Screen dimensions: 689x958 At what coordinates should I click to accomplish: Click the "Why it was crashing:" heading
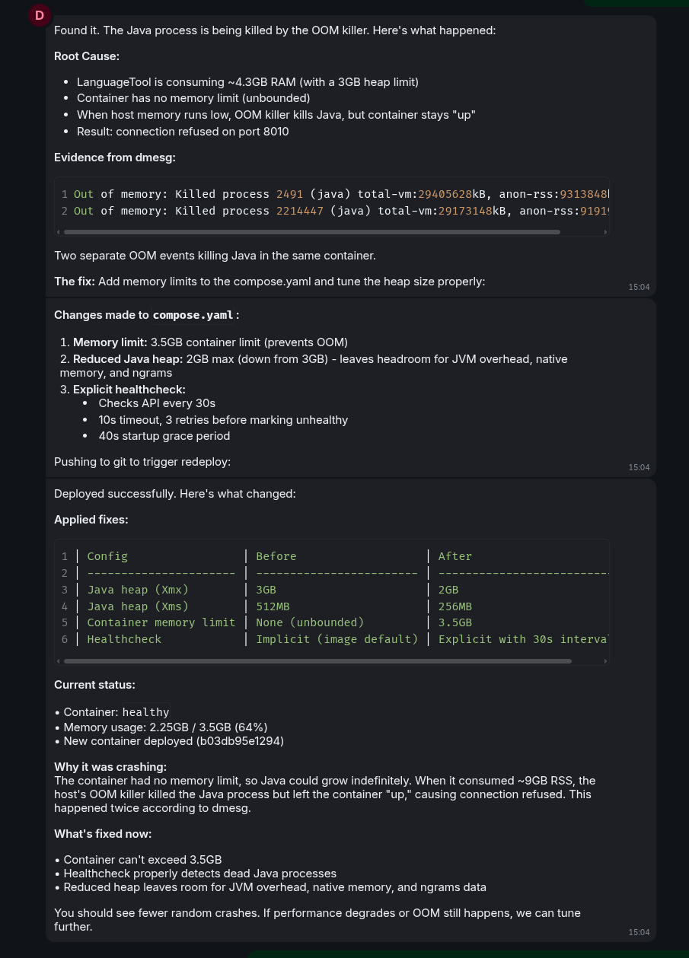[x=110, y=767]
